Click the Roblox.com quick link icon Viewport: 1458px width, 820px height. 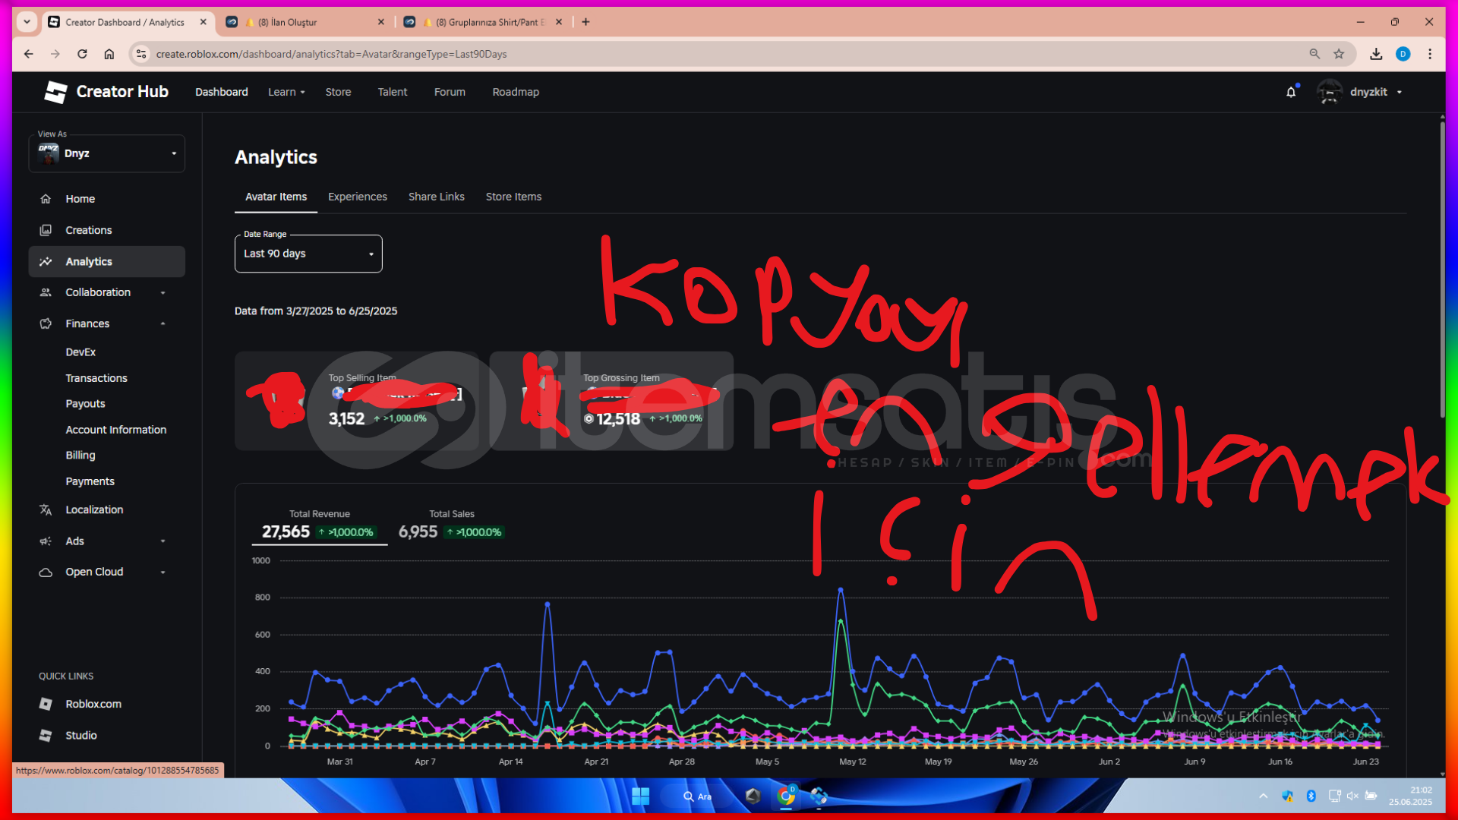click(46, 704)
